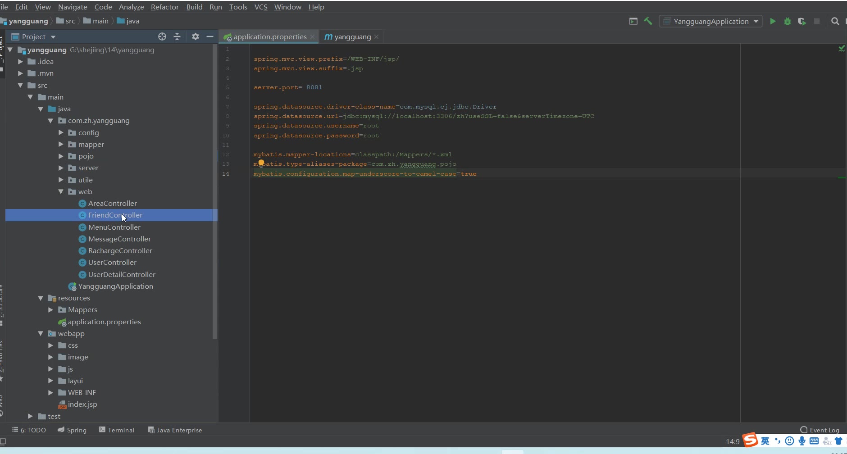The image size is (847, 454).
Task: Switch to the application.properties tab
Action: 269,37
